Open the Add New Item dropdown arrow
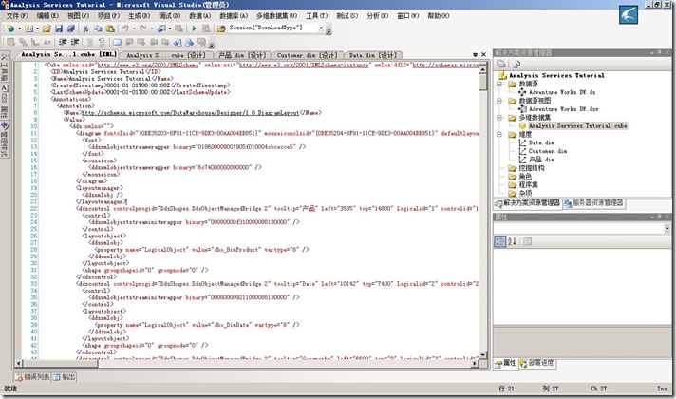 coord(37,28)
